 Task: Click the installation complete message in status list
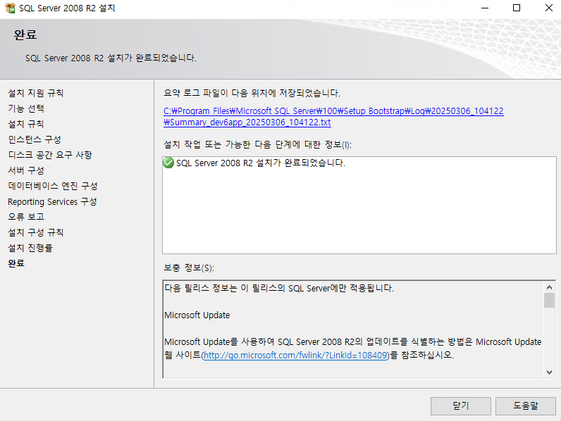261,163
